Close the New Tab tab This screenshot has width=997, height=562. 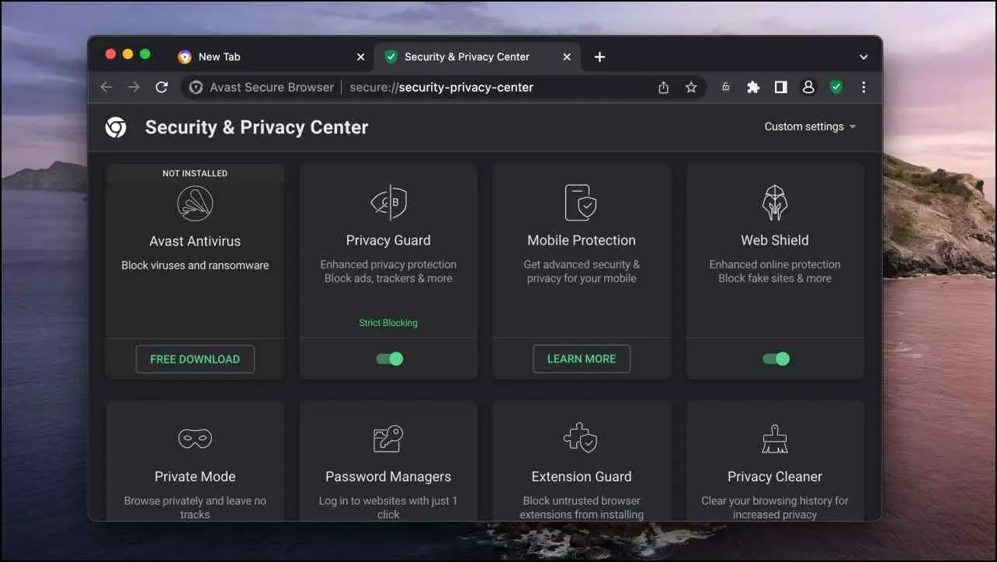(x=360, y=57)
